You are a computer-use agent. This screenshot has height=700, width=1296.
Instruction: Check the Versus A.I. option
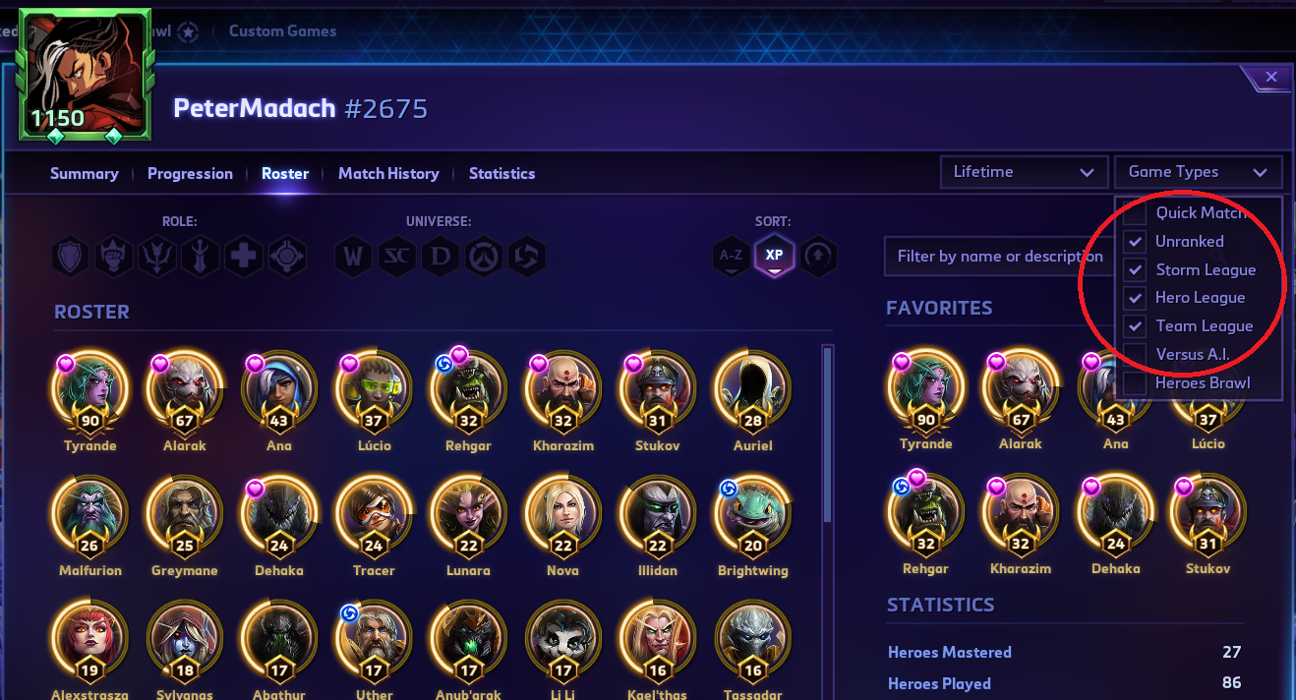pos(1135,354)
